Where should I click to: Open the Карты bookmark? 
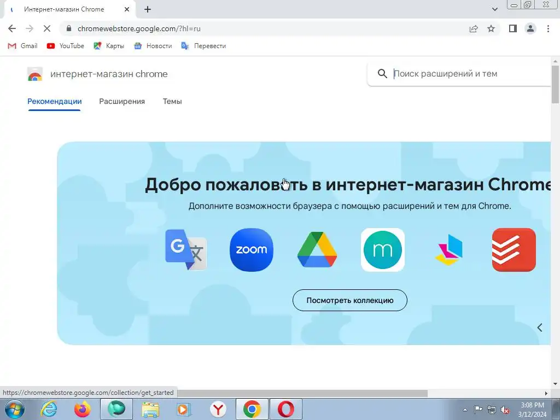(x=109, y=46)
